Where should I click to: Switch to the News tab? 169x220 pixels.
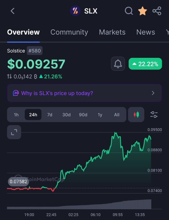(x=146, y=32)
